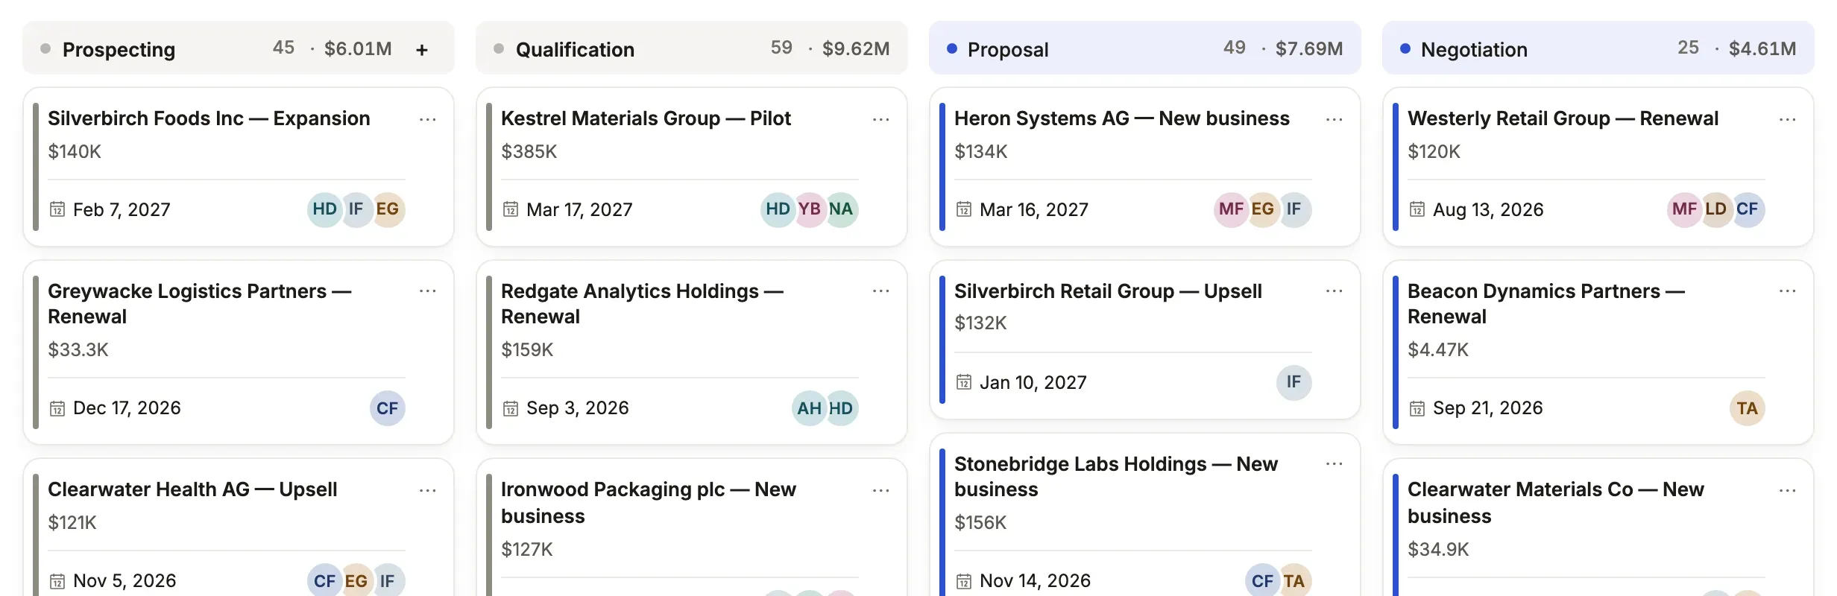
Task: Click the Aug 13, 2026 due date
Action: [1488, 209]
